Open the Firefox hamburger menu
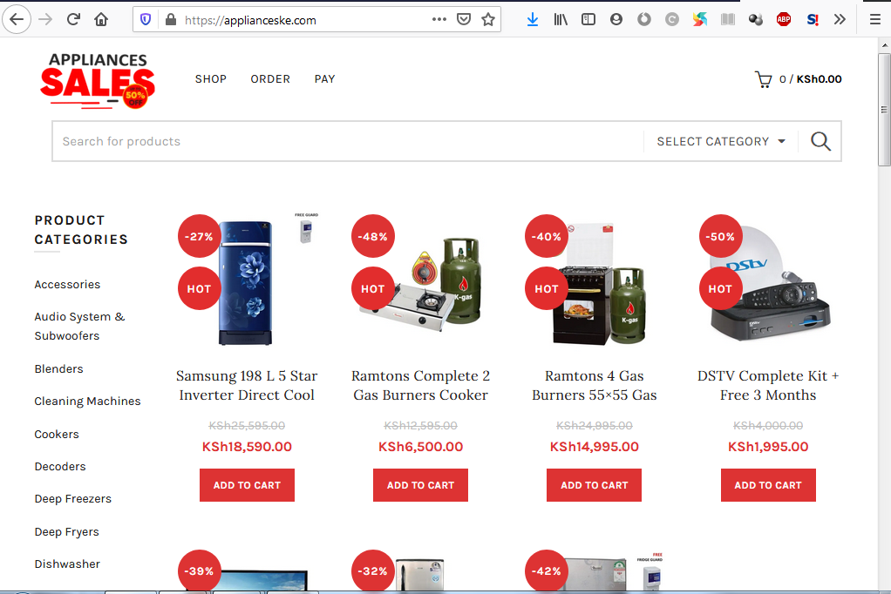This screenshot has height=594, width=891. click(x=874, y=19)
